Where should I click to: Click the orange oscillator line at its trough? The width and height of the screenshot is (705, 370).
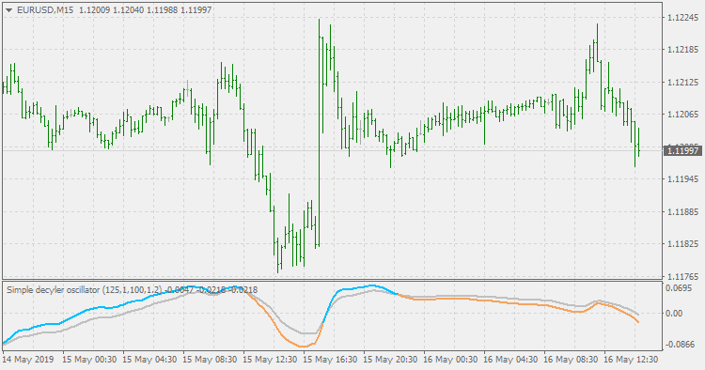point(304,347)
